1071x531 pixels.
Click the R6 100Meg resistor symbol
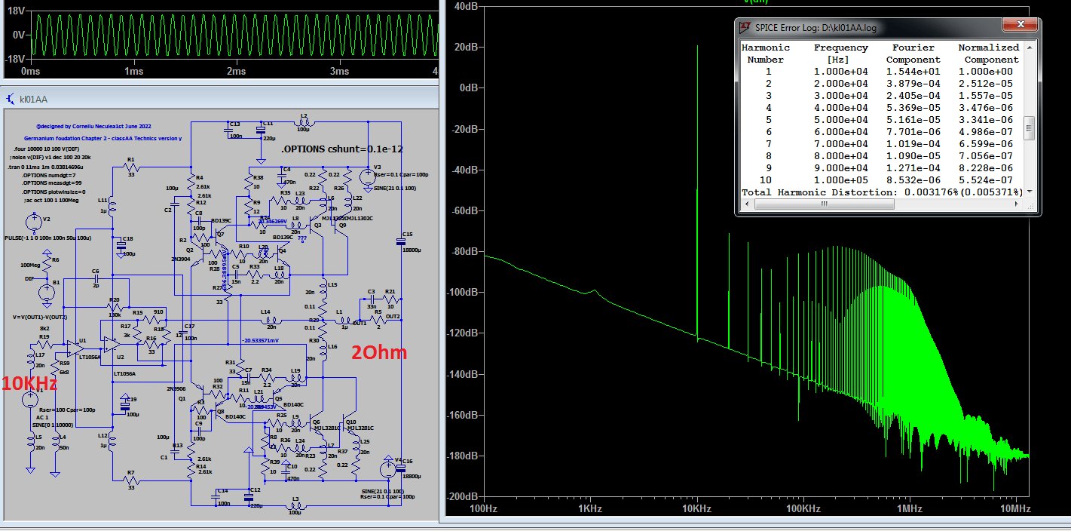pos(47,265)
